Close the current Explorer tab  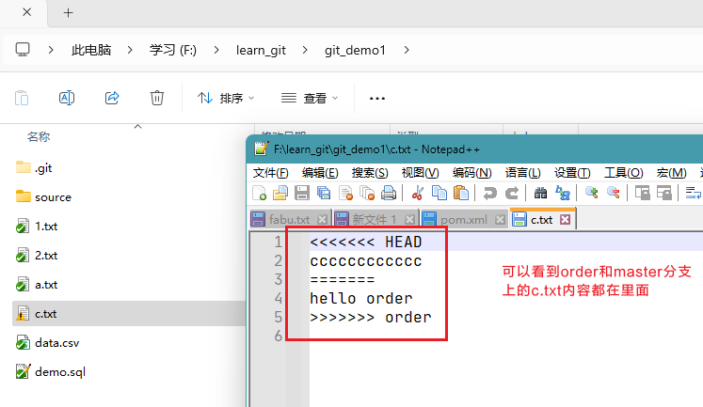pyautogui.click(x=27, y=12)
